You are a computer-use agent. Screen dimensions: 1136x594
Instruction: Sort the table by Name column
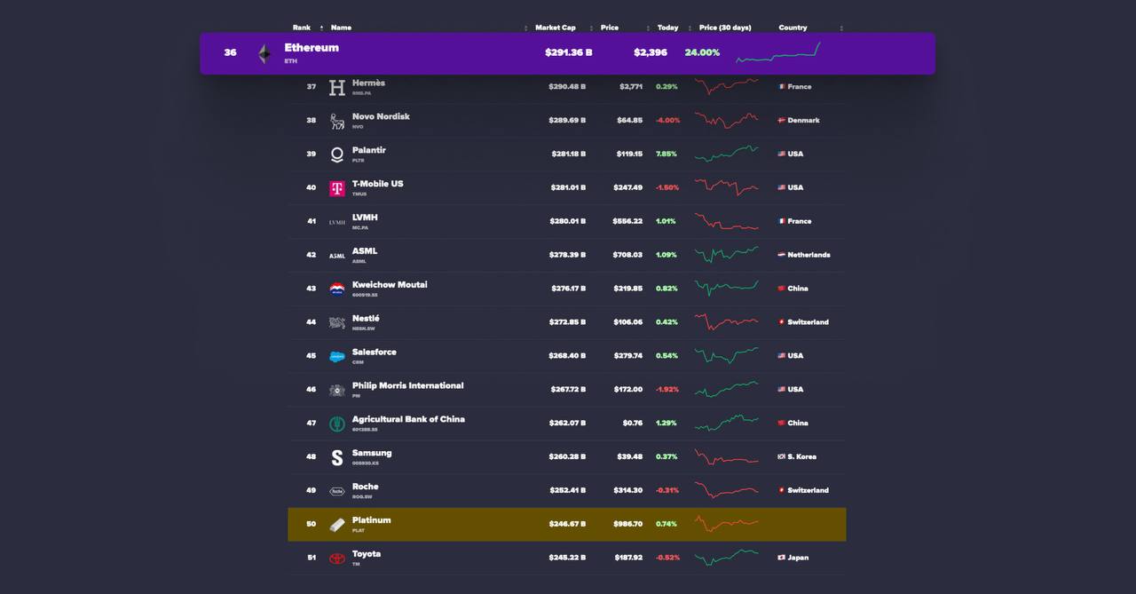click(x=341, y=28)
